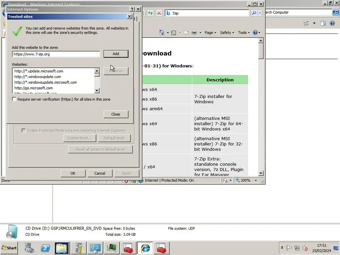Click the Help icon in Explorer window
This screenshot has height=255, width=340.
tap(332, 23)
